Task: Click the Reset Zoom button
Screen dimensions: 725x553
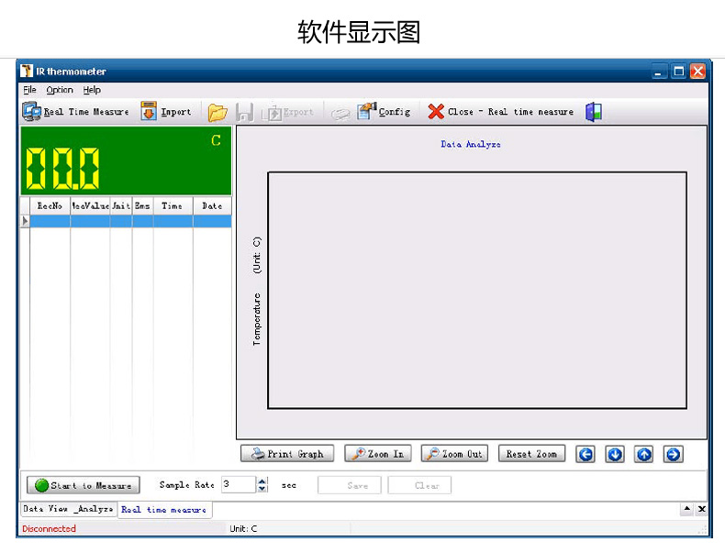Action: pos(531,454)
